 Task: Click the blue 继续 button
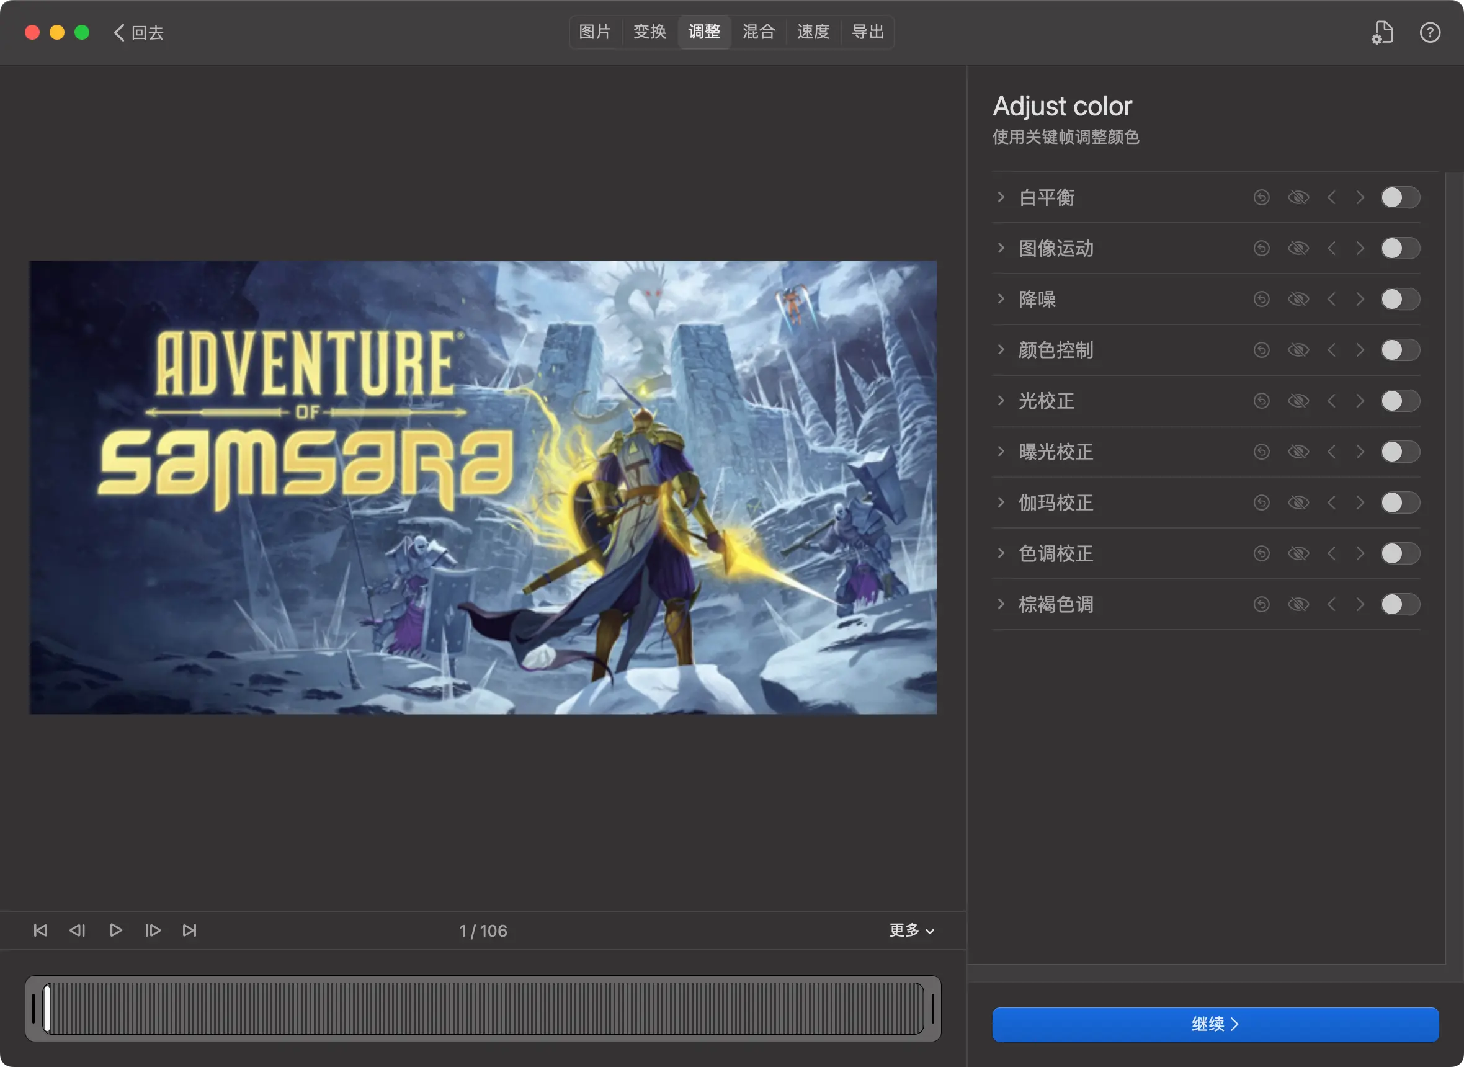click(x=1215, y=1024)
